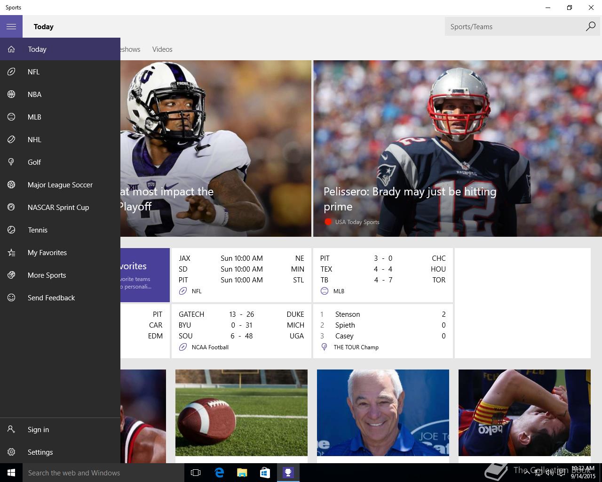Click the Sports trophy taskbar icon
This screenshot has height=482, width=602.
click(288, 473)
